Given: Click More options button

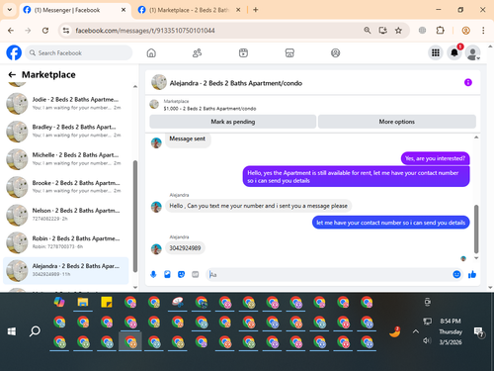Looking at the screenshot, I should tap(397, 122).
